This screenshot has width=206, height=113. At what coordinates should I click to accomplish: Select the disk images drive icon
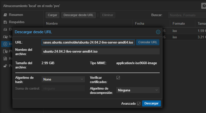[5, 29]
